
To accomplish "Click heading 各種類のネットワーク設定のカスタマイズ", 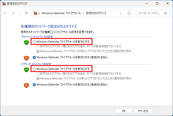I will tap(48, 26).
